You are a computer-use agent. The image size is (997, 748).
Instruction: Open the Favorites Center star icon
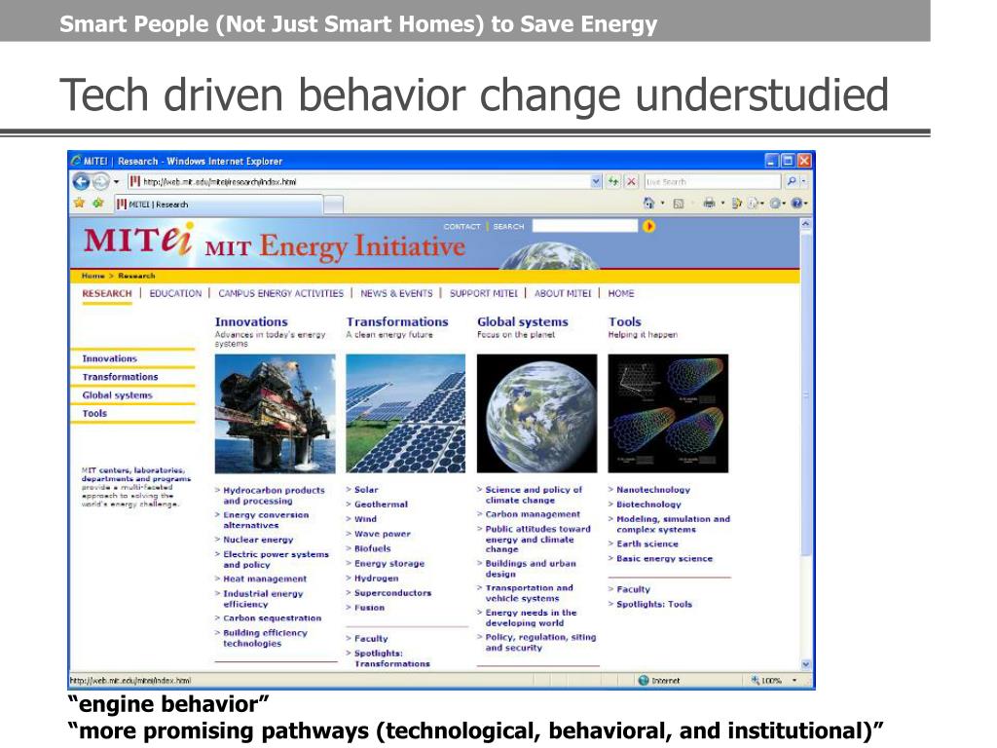tap(80, 204)
